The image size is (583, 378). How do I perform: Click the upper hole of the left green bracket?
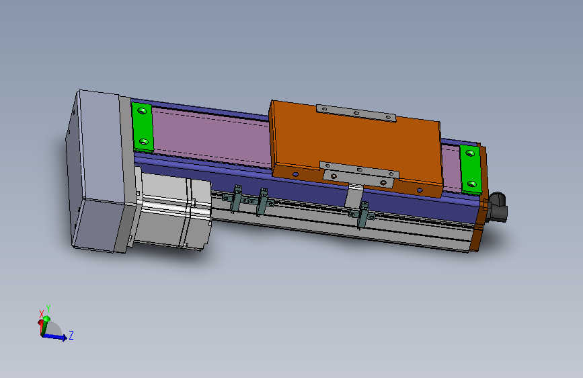142,111
